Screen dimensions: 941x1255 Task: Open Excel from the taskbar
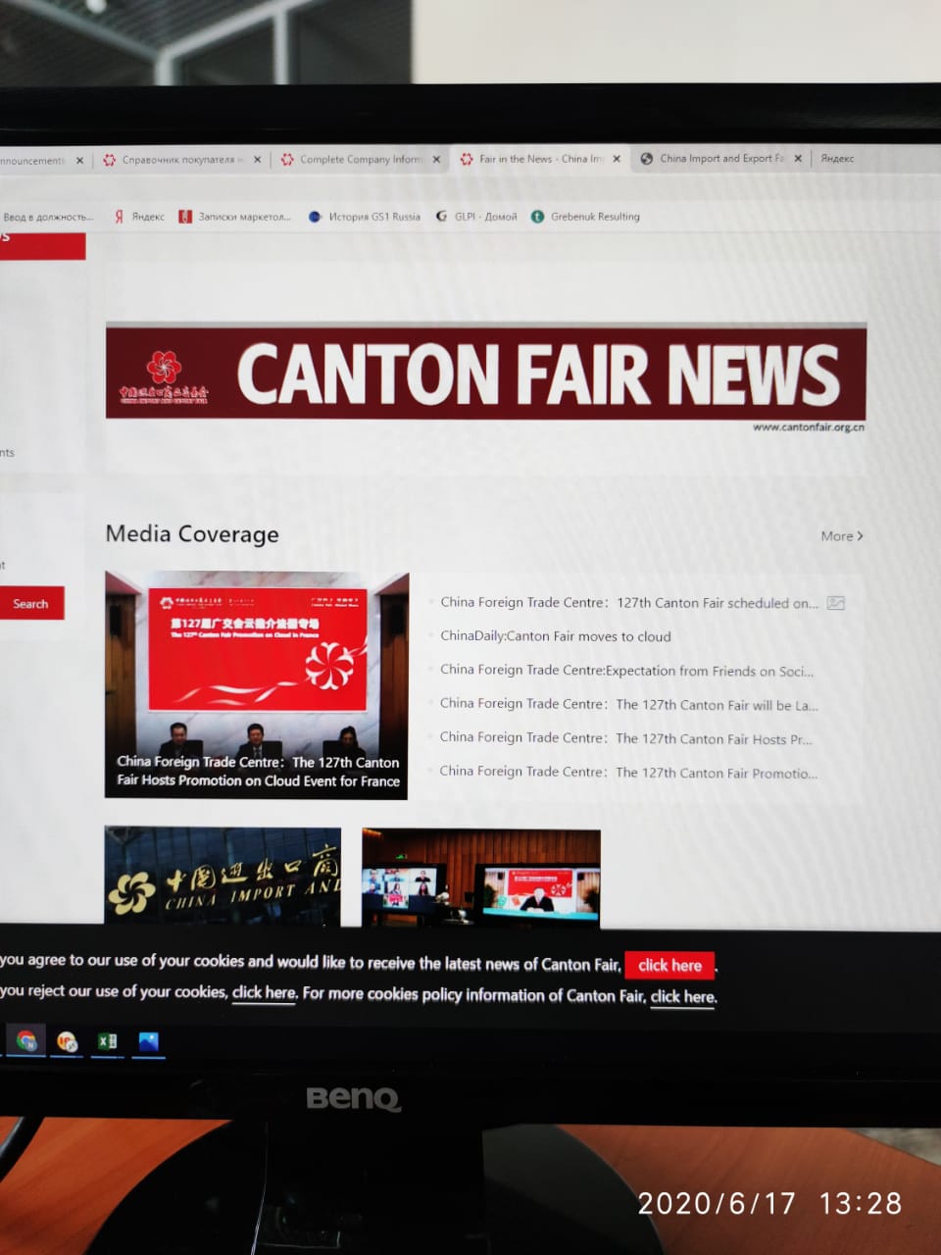click(107, 1041)
